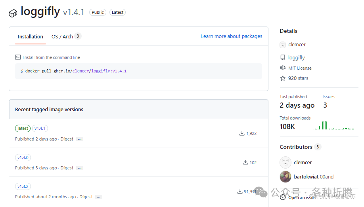The width and height of the screenshot is (364, 207).
Task: Click the docker pull command text box
Action: coord(139,71)
